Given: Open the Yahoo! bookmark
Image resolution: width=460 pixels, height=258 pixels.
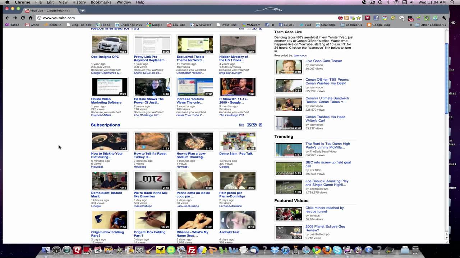Looking at the screenshot, I should (x=13, y=25).
